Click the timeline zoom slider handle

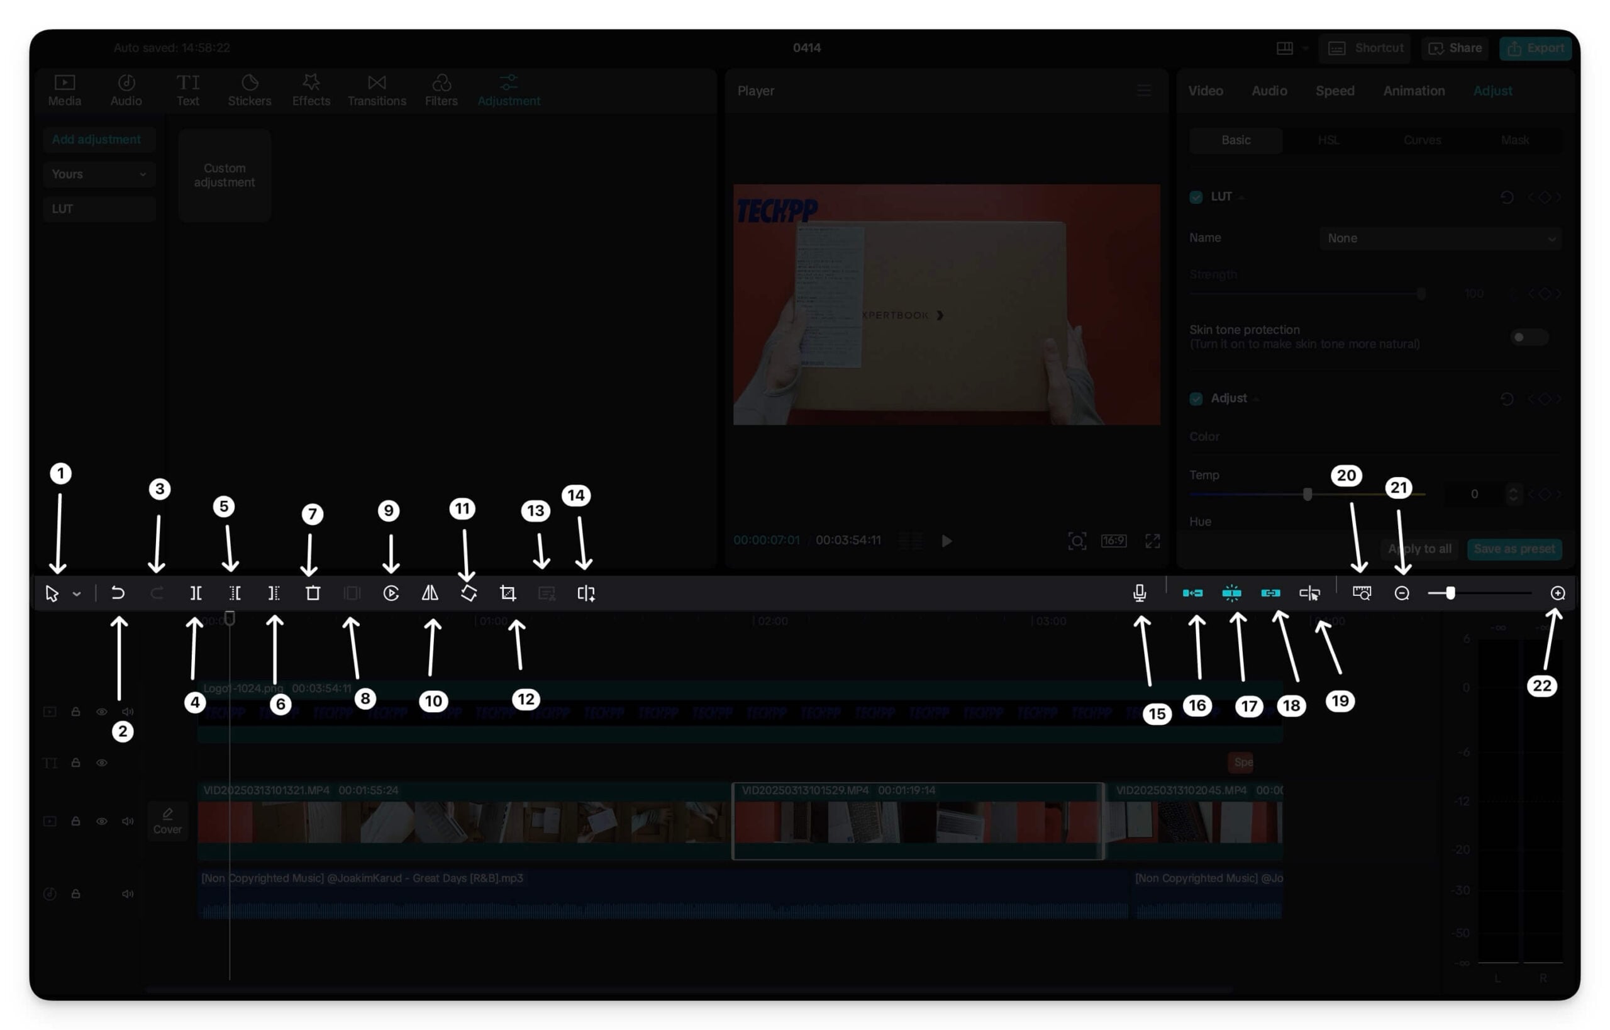(1450, 593)
